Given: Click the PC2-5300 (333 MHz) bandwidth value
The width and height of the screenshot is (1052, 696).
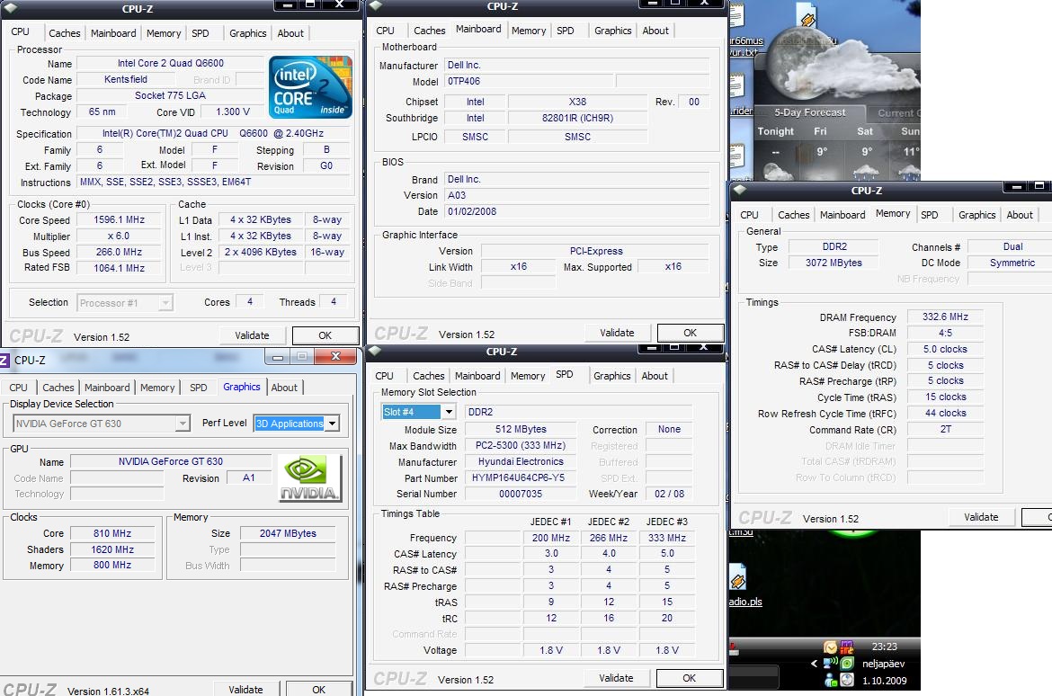Looking at the screenshot, I should point(521,446).
